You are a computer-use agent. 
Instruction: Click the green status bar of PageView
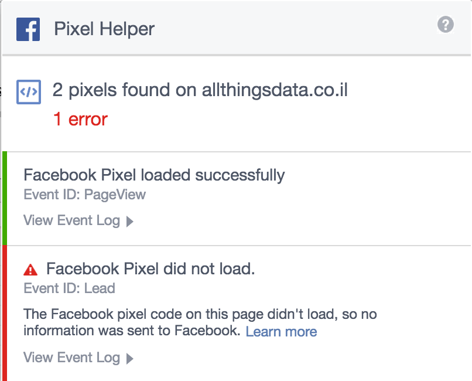pos(5,198)
